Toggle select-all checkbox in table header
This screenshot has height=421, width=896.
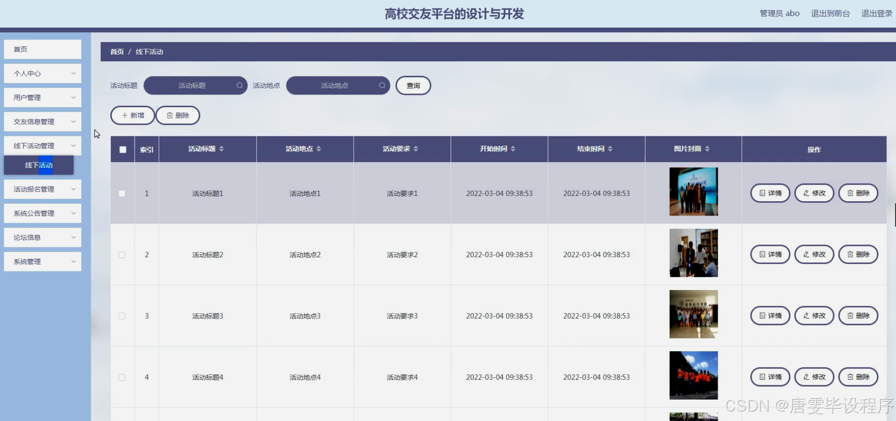(123, 150)
